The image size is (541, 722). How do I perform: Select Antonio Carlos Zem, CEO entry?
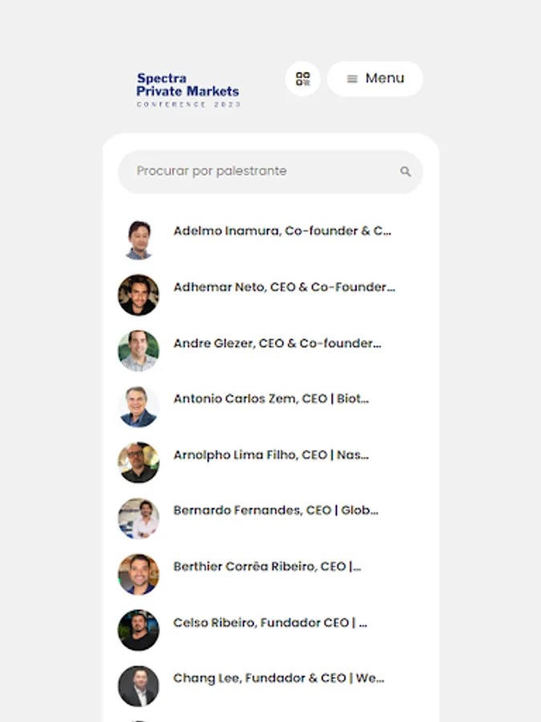coord(271,398)
